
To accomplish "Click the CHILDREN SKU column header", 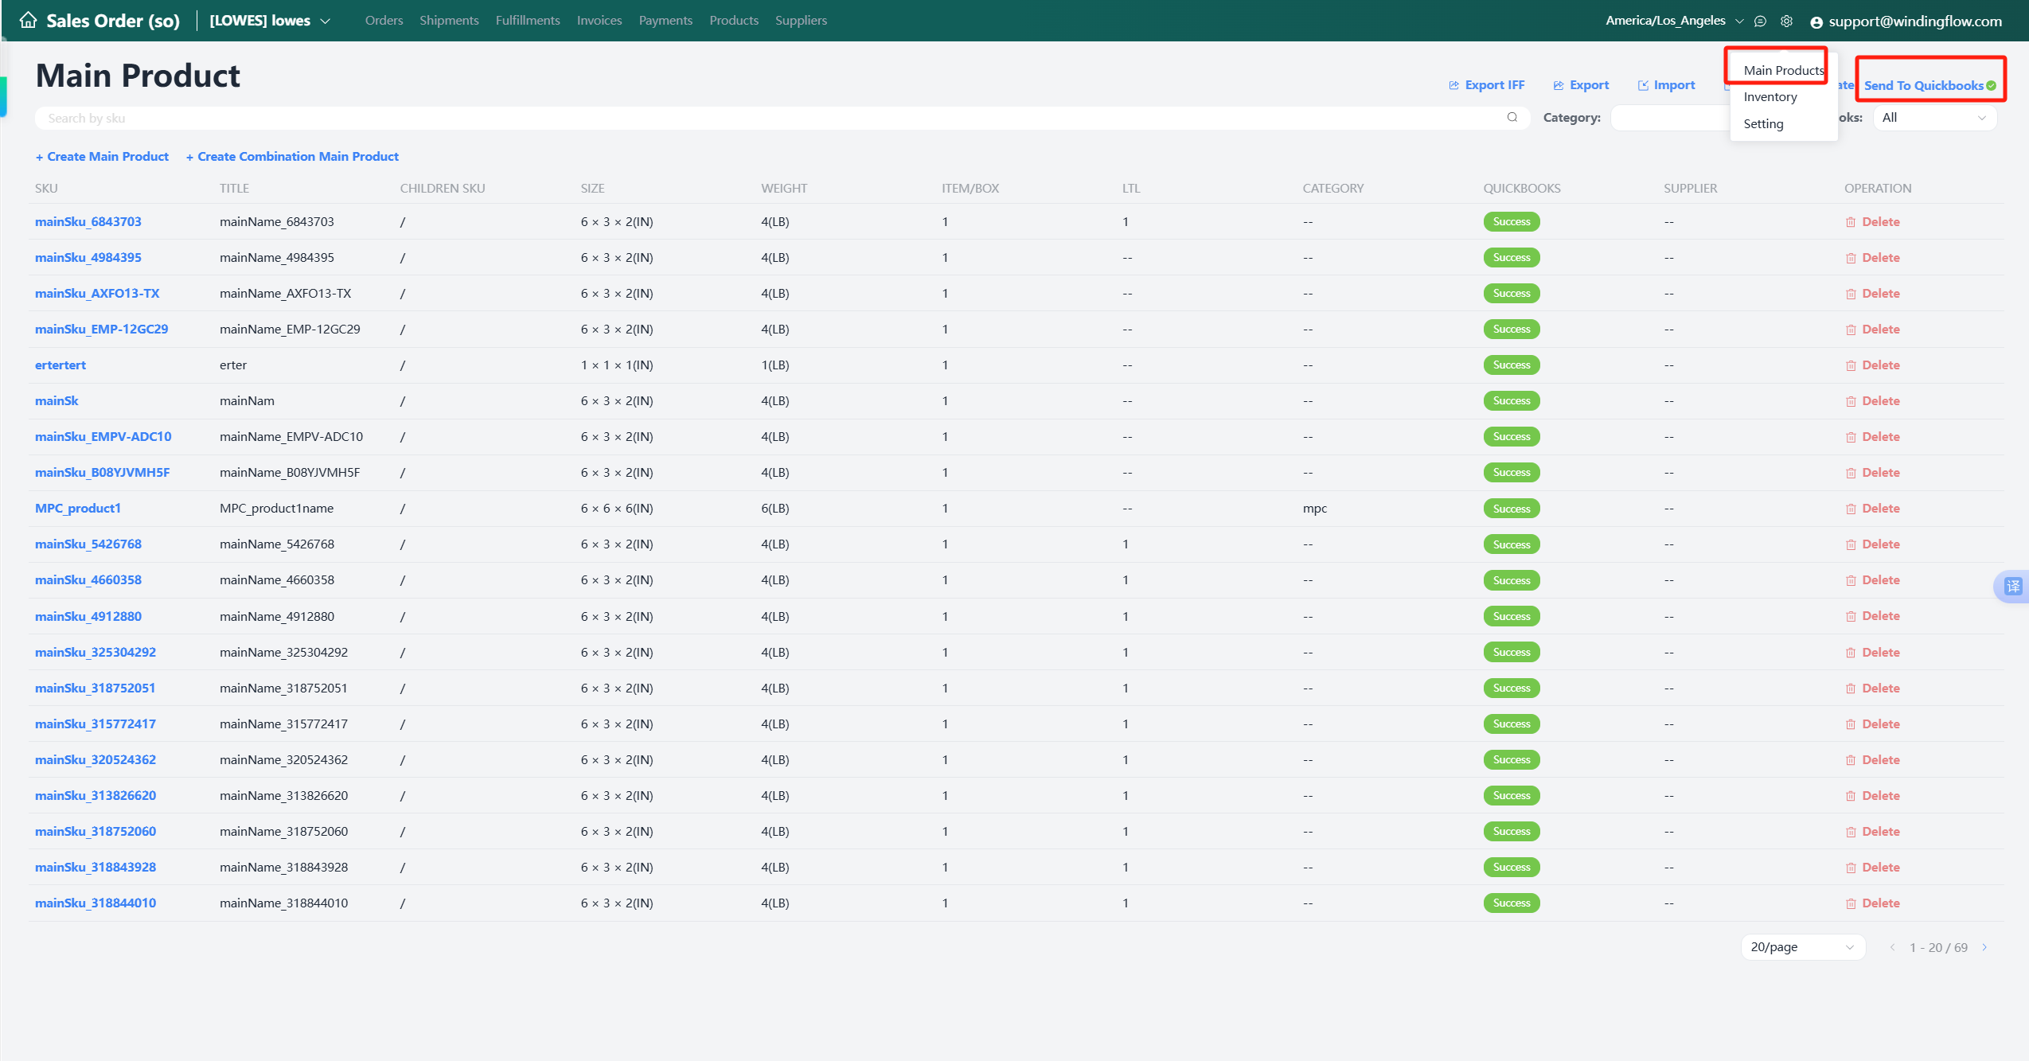I will coord(442,189).
